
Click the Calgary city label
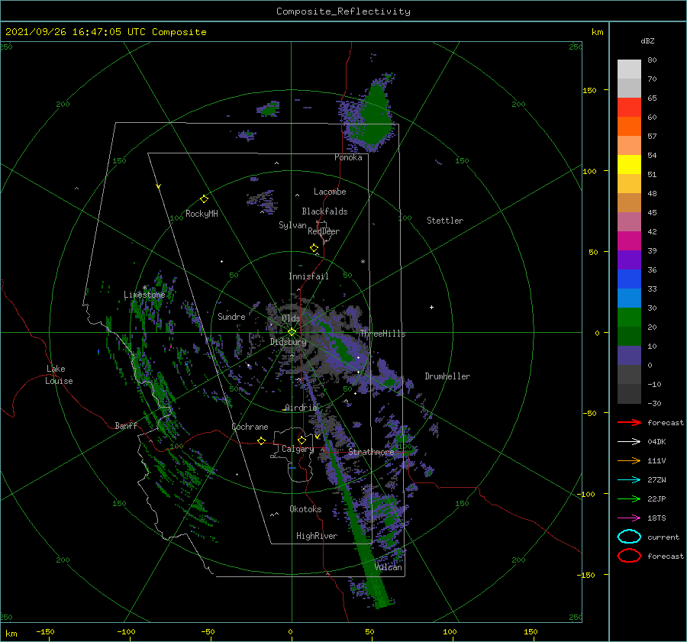(298, 449)
